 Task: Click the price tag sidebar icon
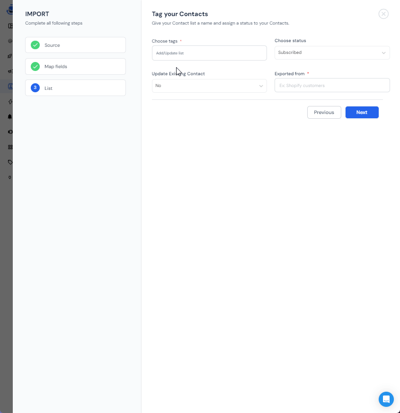coord(10,162)
